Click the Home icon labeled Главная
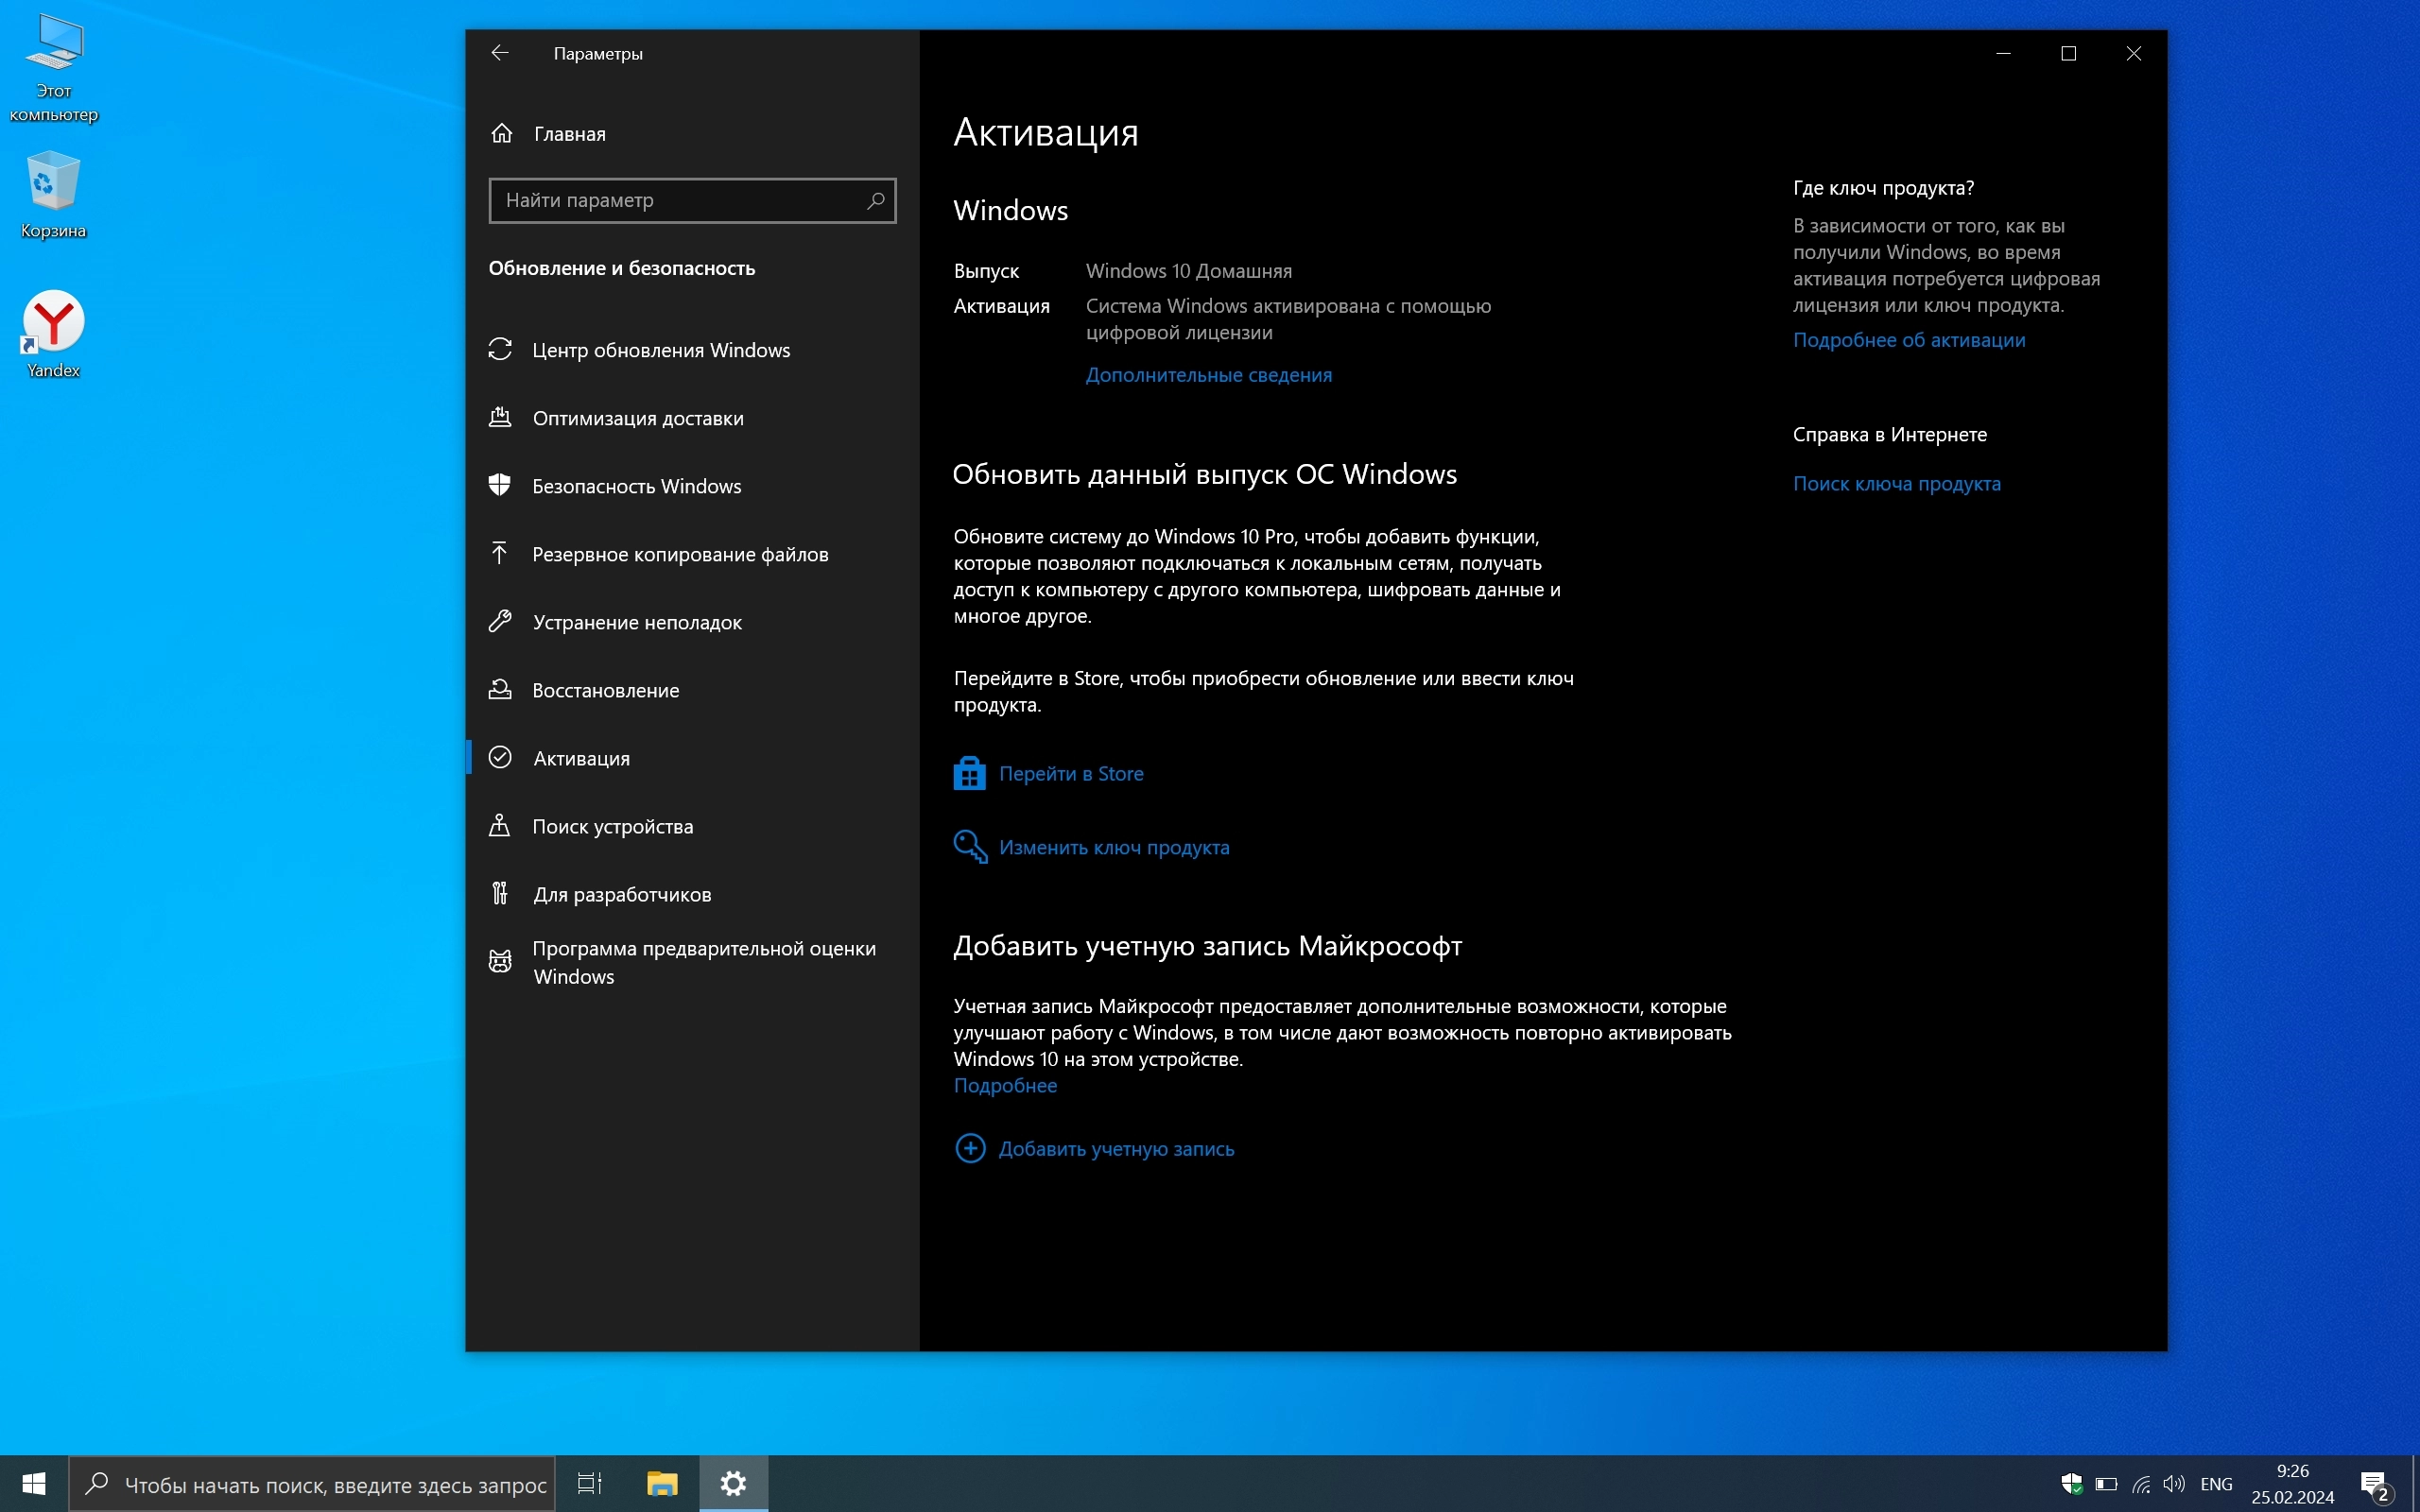Viewport: 2420px width, 1512px height. [502, 133]
